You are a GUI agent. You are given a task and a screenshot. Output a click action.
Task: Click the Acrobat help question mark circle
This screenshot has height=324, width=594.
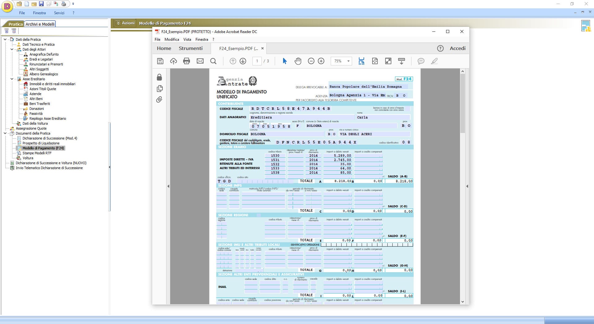tap(440, 48)
